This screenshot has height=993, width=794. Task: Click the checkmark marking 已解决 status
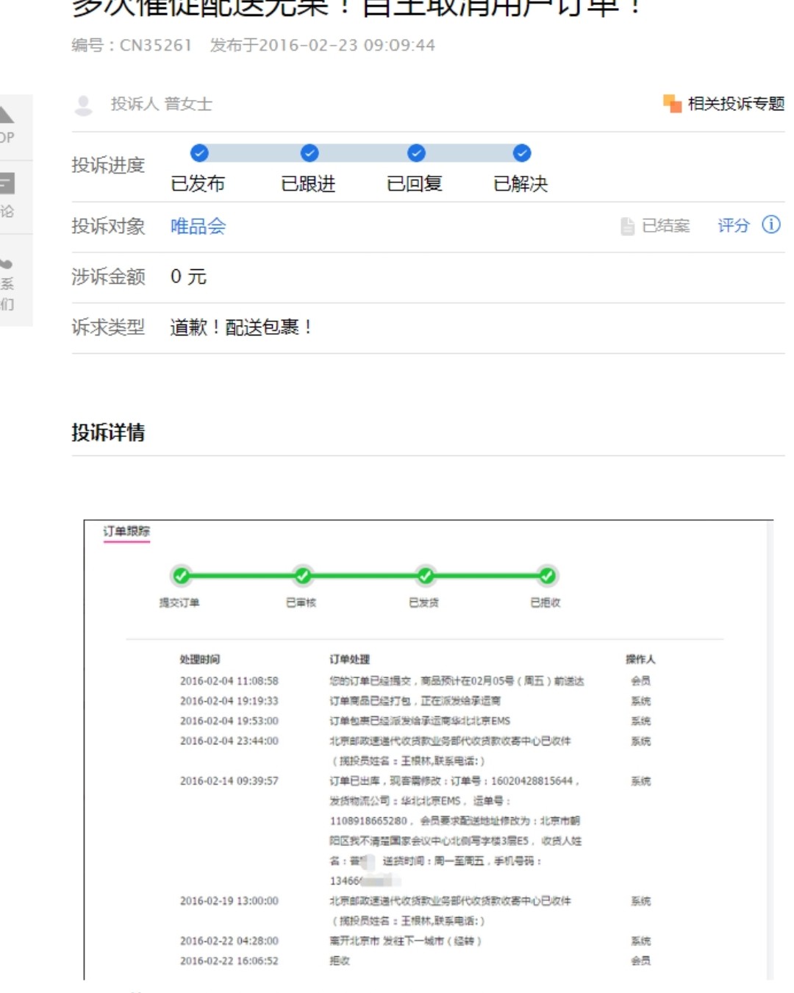[x=523, y=154]
